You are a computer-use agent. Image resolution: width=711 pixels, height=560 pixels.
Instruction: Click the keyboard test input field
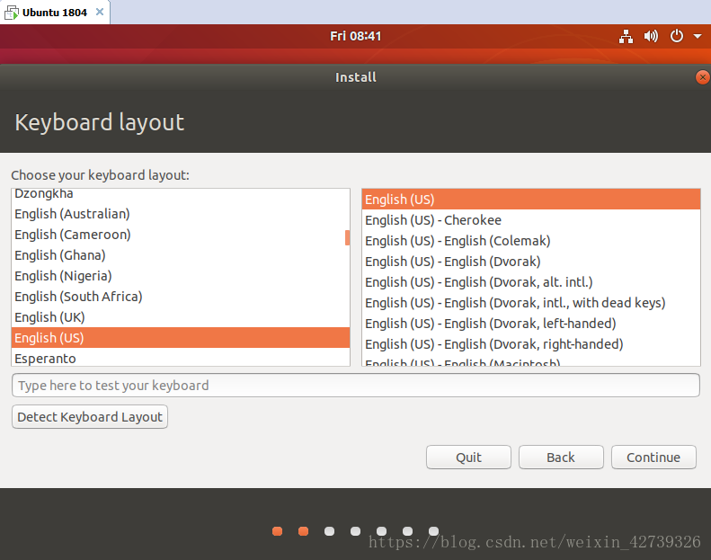click(356, 386)
